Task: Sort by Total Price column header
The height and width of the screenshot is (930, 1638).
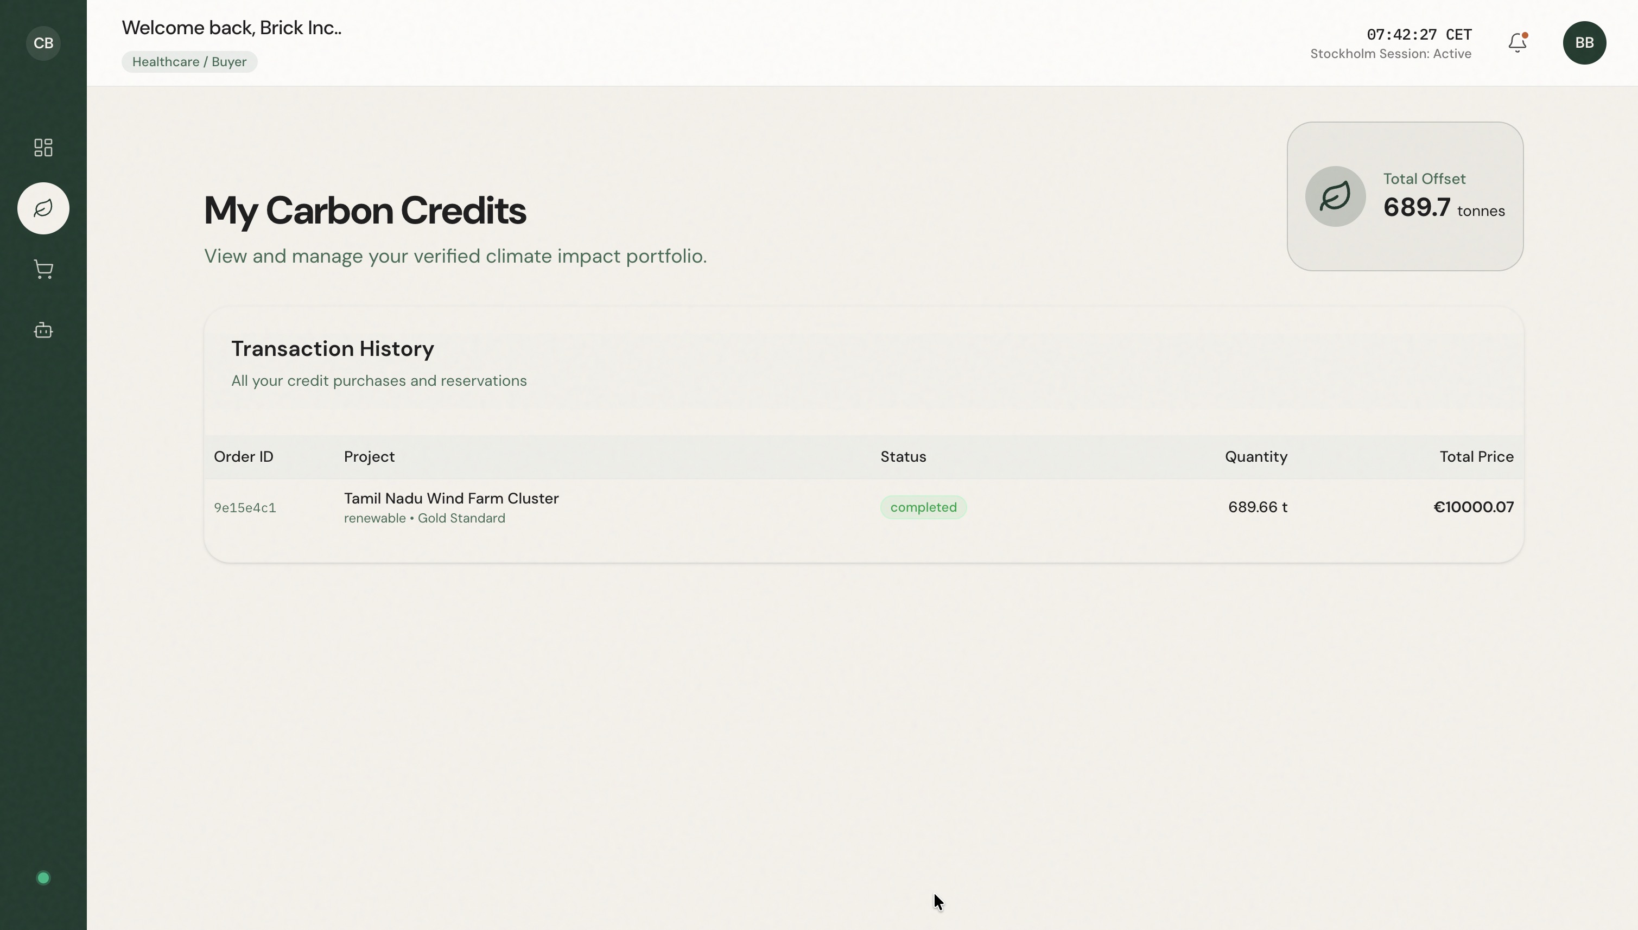Action: [x=1476, y=457]
